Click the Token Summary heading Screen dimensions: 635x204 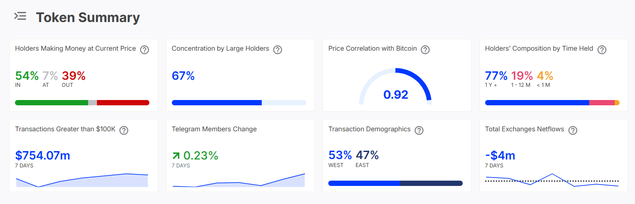coord(88,18)
